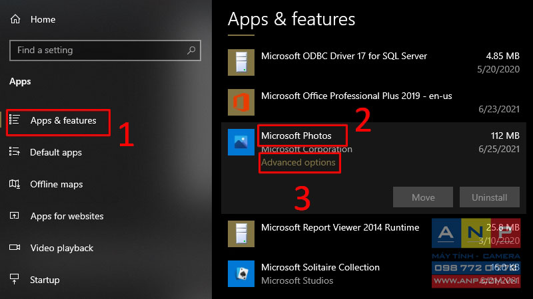Click the Move button
The image size is (533, 299).
423,197
